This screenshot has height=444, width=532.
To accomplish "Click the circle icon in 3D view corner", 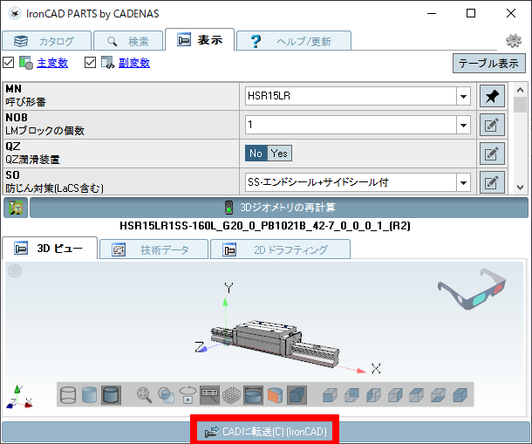I will (x=15, y=270).
